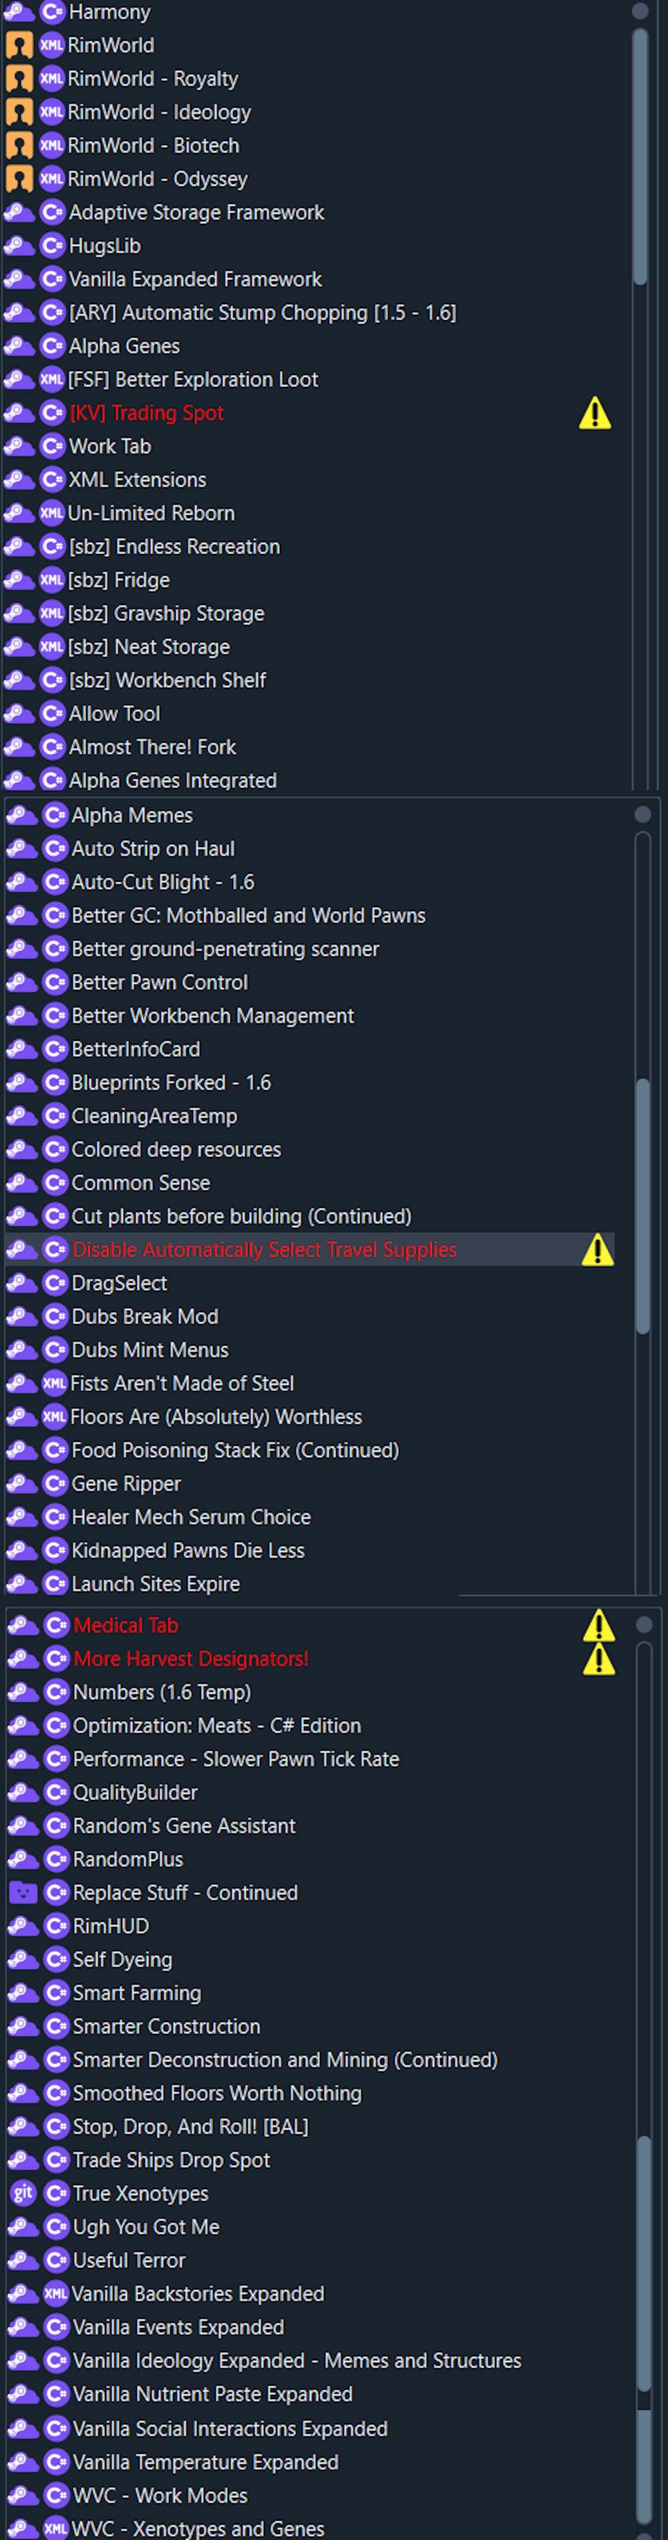The width and height of the screenshot is (668, 2540).
Task: Click the XML badge next to Vanilla Backstories Expanded
Action: (55, 2295)
